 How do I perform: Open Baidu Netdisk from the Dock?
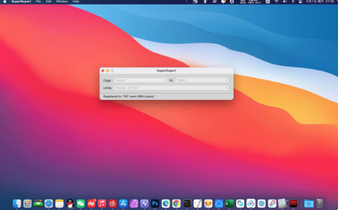251,203
